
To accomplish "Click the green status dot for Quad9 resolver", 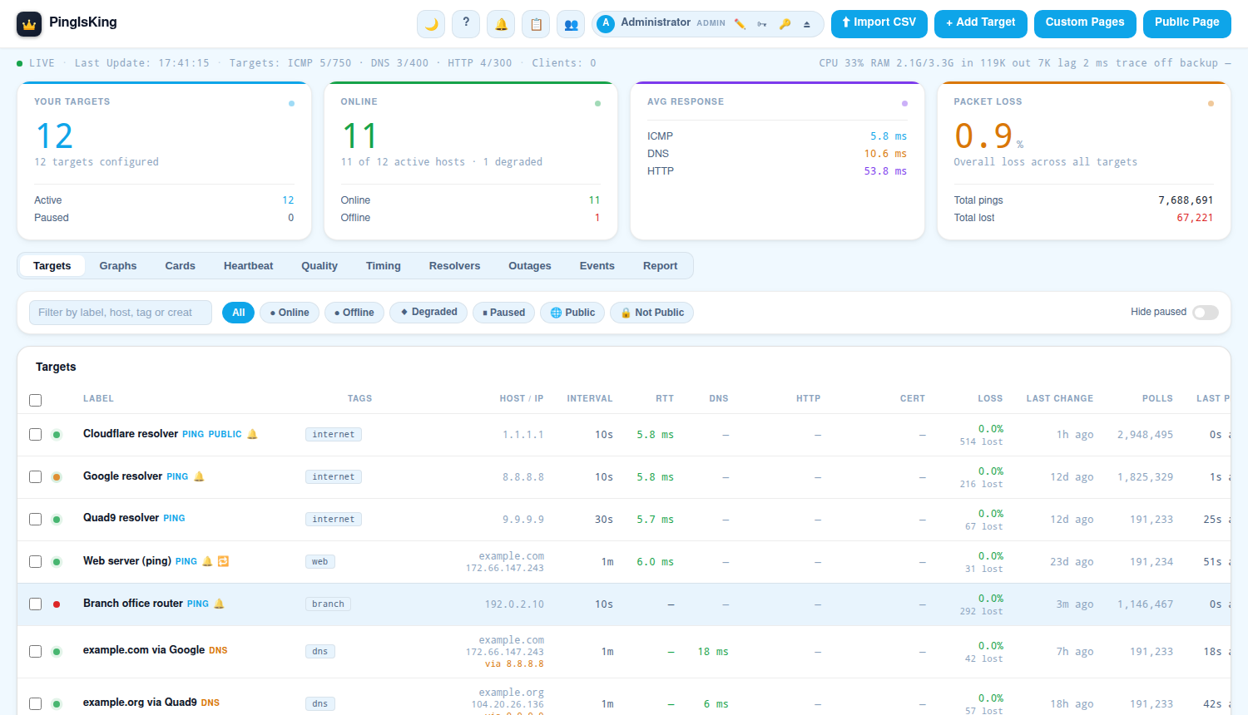I will tap(57, 520).
